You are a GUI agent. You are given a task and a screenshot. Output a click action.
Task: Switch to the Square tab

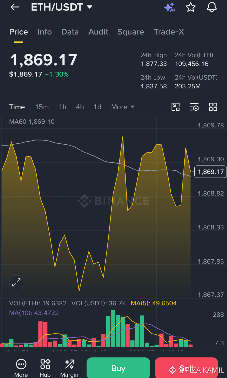(131, 32)
